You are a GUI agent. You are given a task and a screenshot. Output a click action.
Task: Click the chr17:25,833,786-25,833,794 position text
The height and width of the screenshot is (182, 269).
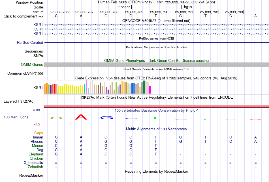186,2
